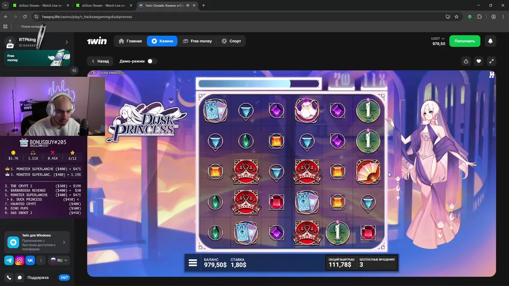Click the БЕСПЛАТНЫЕ ВРАЩЕНИЯ counter
Viewport: 509px width, 286px height.
[x=377, y=263]
